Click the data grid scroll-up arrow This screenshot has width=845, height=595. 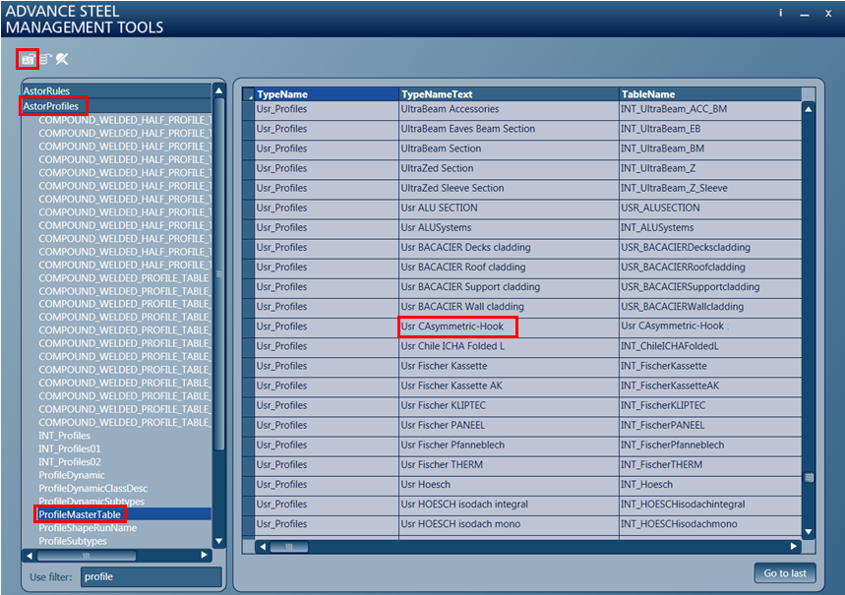[809, 109]
